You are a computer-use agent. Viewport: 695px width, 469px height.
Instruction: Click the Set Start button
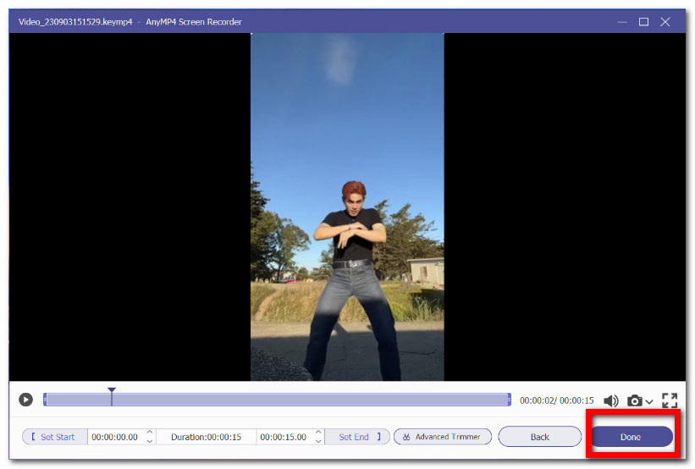[55, 437]
